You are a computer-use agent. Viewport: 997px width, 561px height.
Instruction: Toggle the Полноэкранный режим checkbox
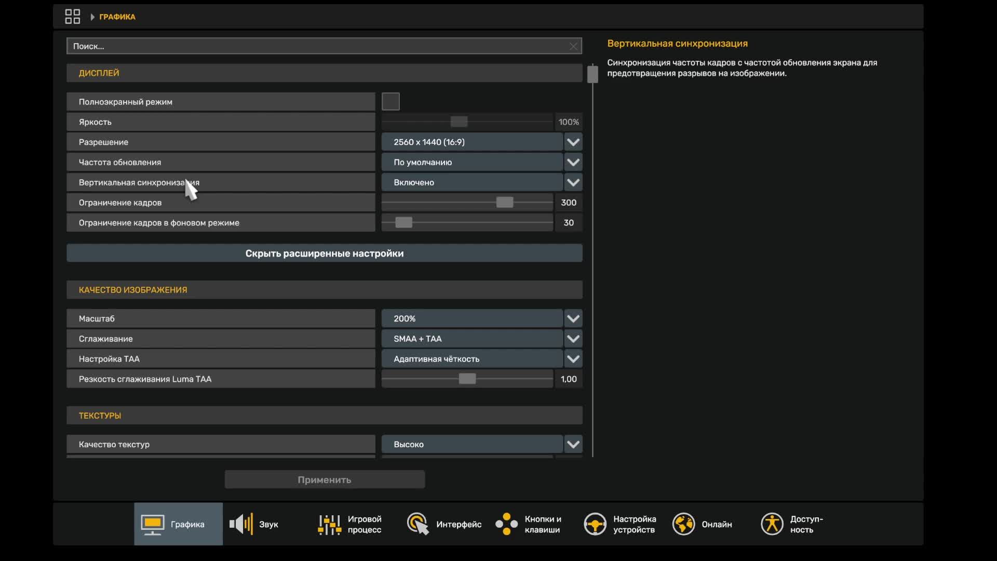(390, 101)
